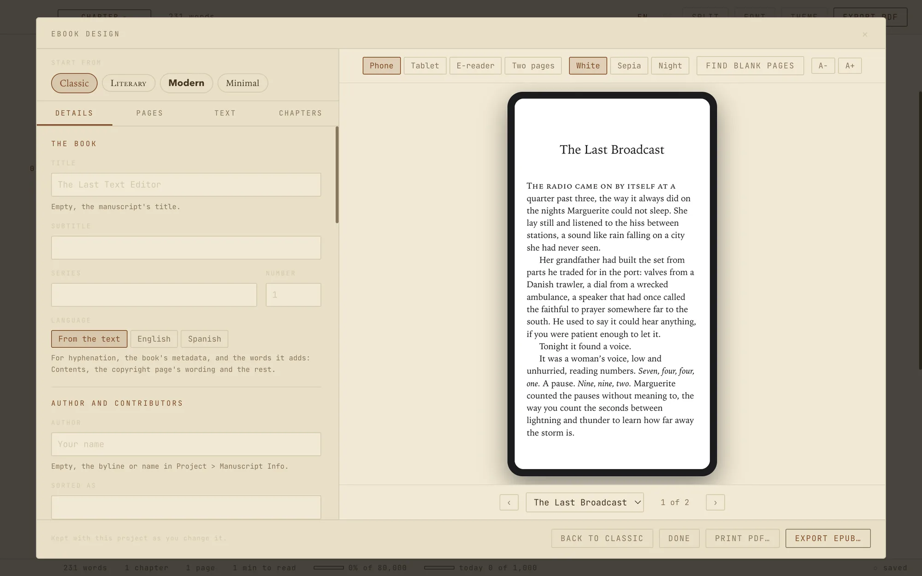Select the Minimal starting style
Screen dimensions: 922x576
point(242,83)
